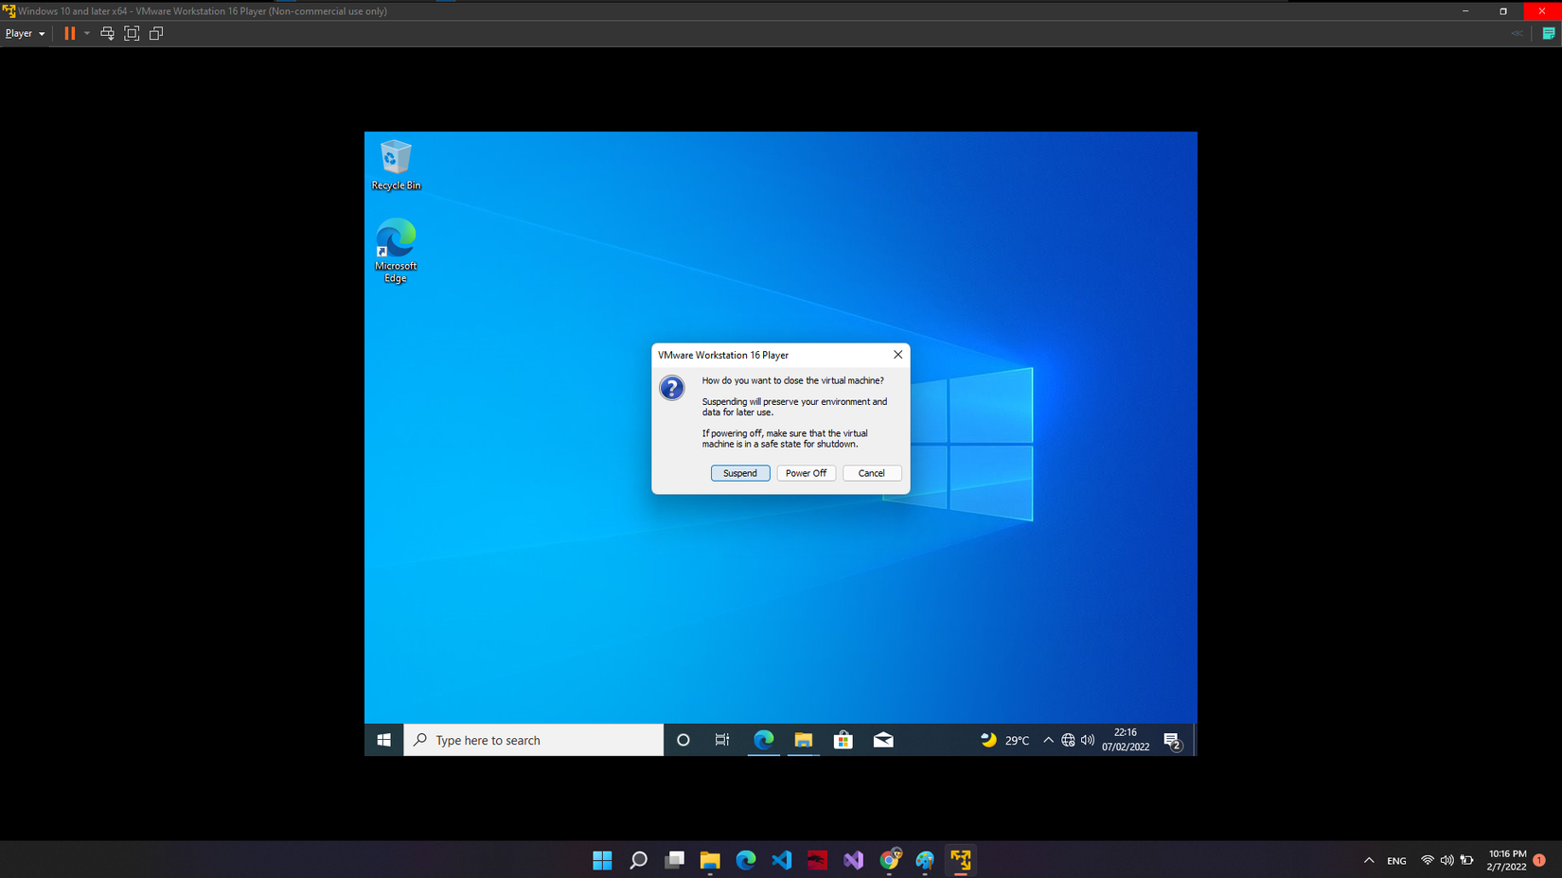The image size is (1562, 878).
Task: Click Send Ctrl+Alt+Del toolbar icon
Action: [x=107, y=33]
